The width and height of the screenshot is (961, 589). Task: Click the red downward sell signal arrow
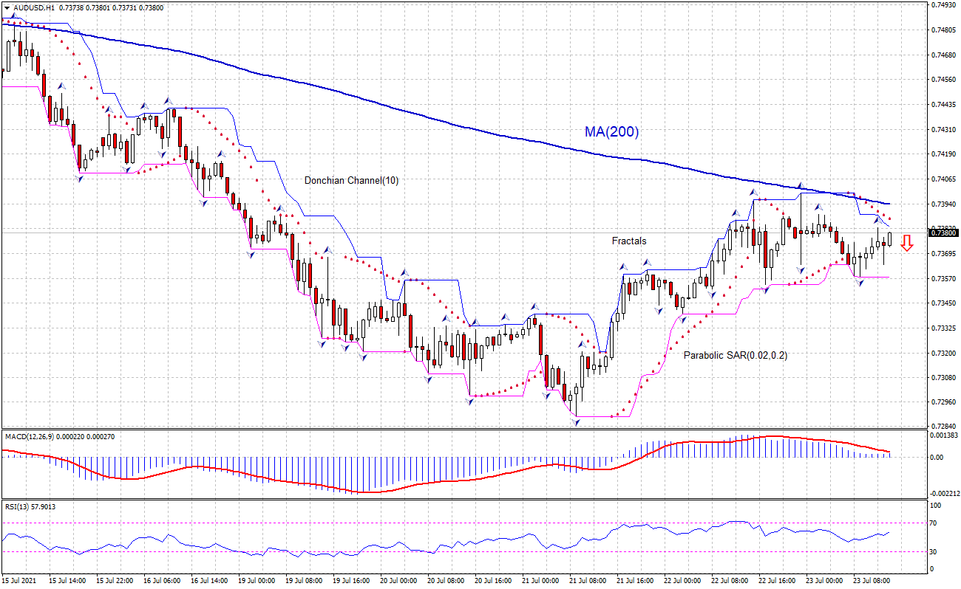[907, 244]
